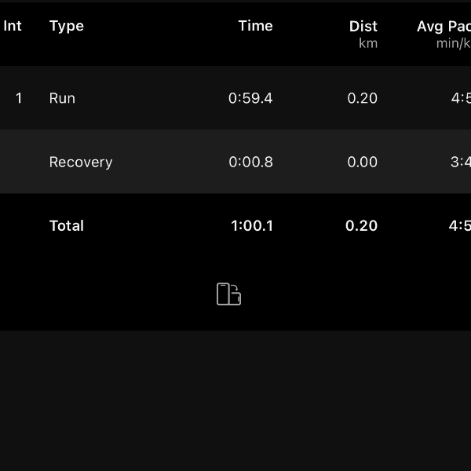The width and height of the screenshot is (471, 471).
Task: Select the Time column header
Action: coord(255,26)
